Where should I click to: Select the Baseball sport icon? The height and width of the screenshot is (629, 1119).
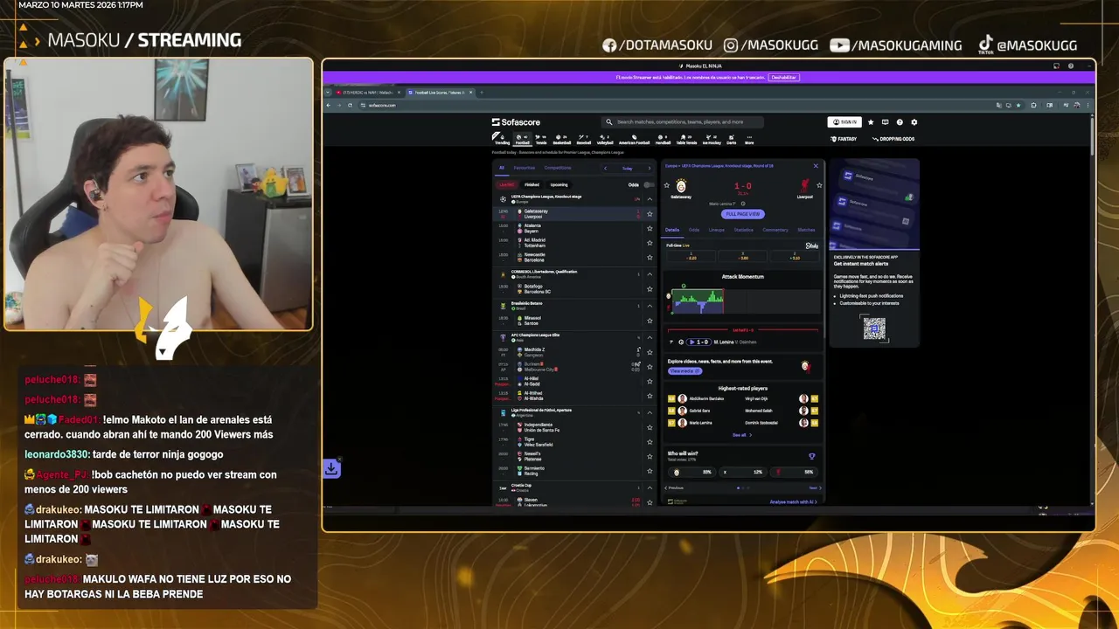(584, 138)
